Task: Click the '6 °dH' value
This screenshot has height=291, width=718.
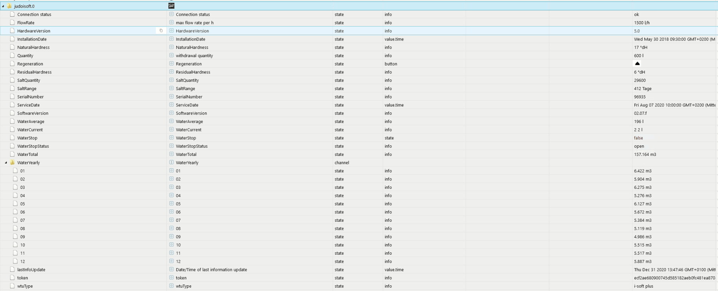Action: click(640, 72)
